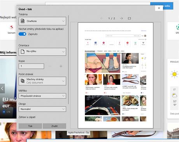
Task: Click the print preview page thumbnail
Action: 116,75
